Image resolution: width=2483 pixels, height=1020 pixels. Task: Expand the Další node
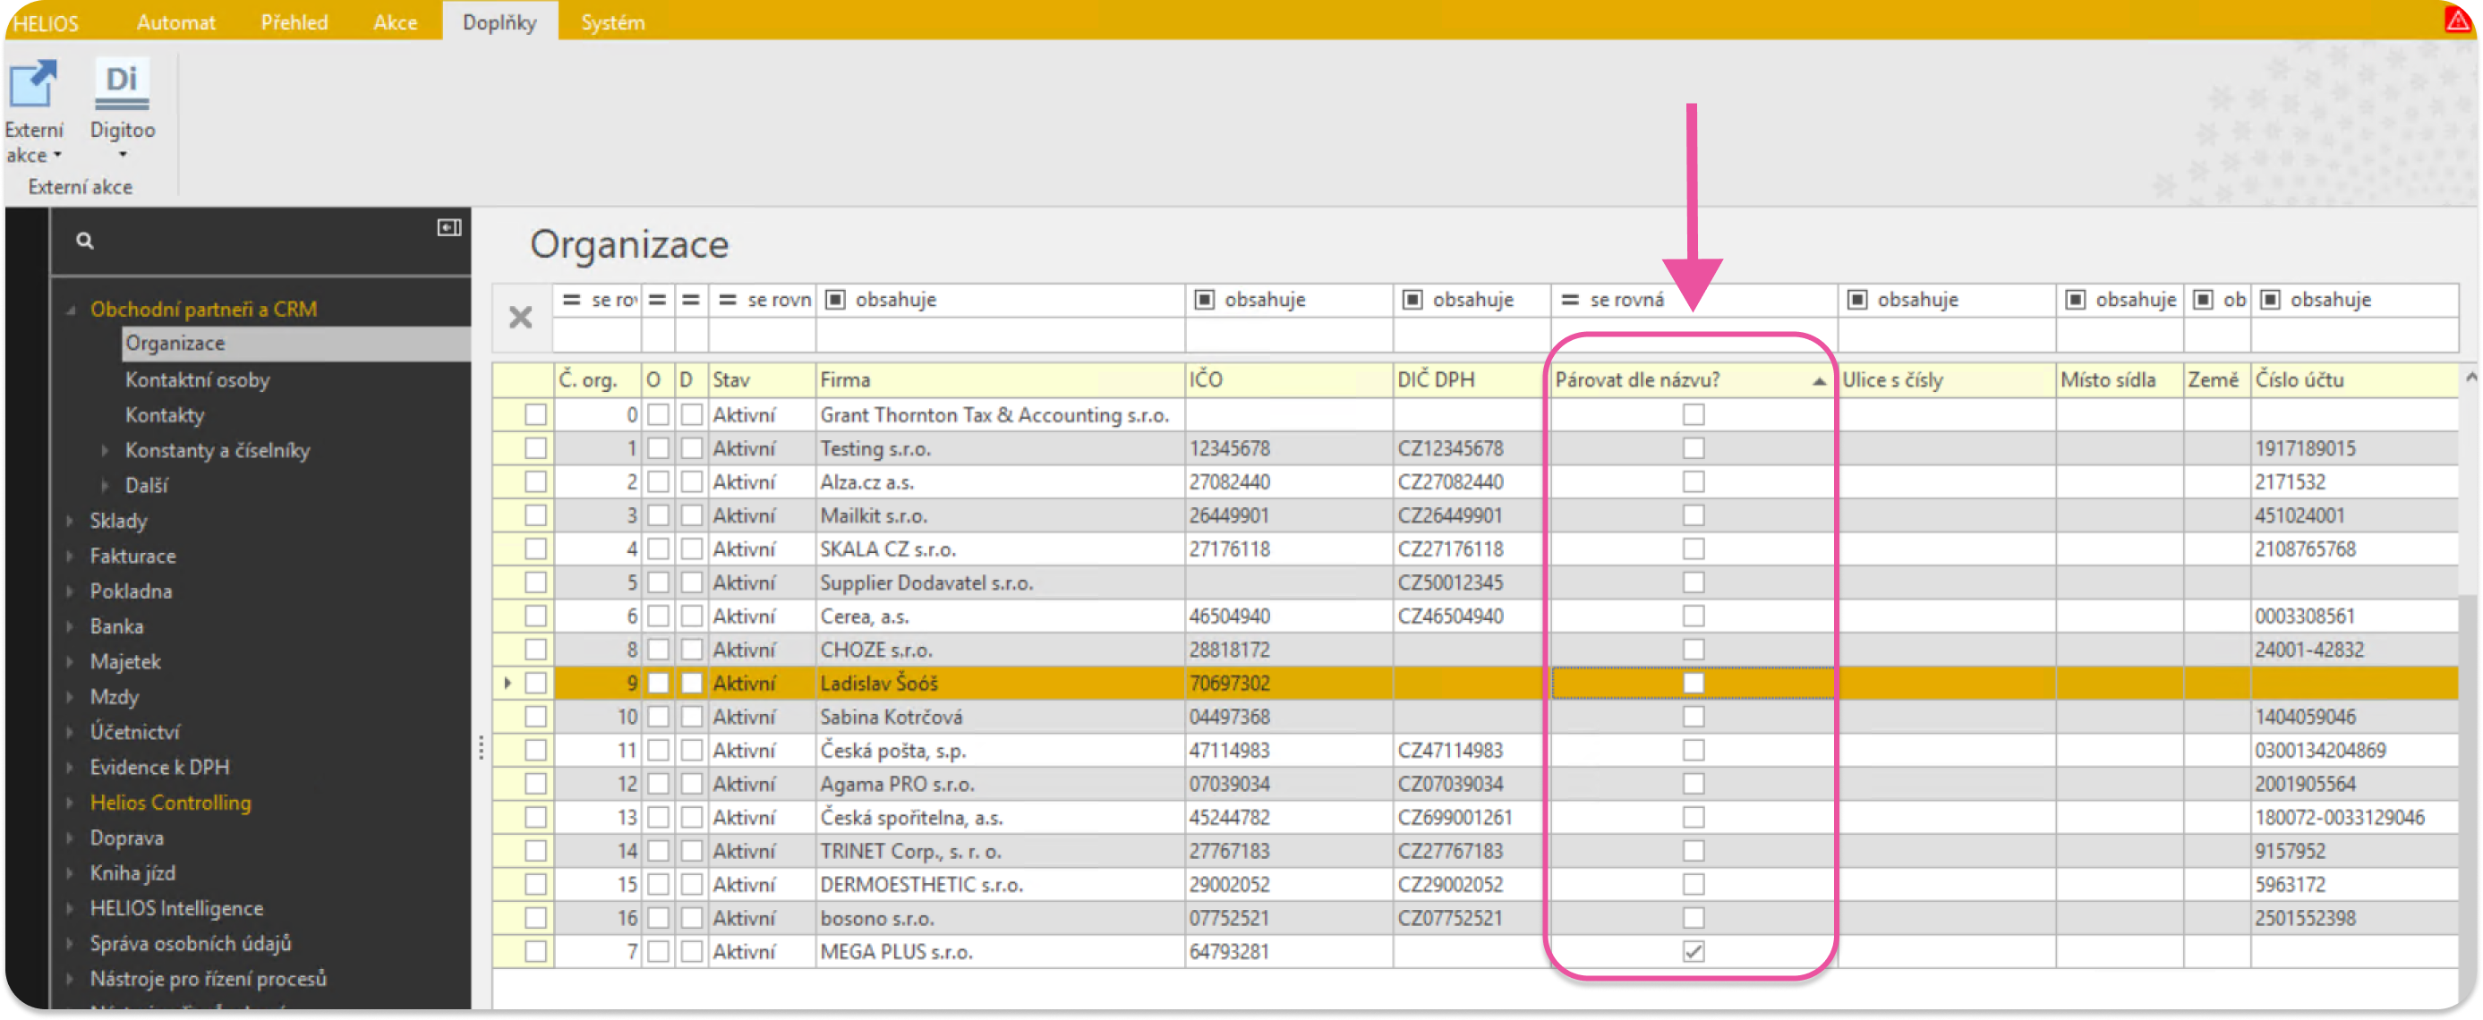105,487
